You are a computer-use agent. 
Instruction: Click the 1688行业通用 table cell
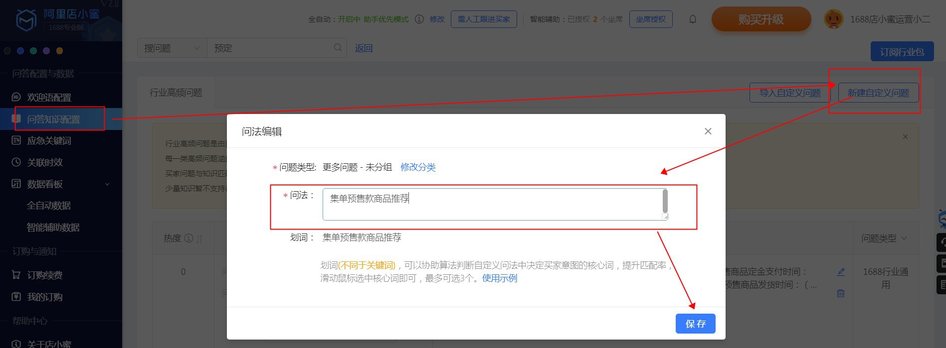[886, 278]
